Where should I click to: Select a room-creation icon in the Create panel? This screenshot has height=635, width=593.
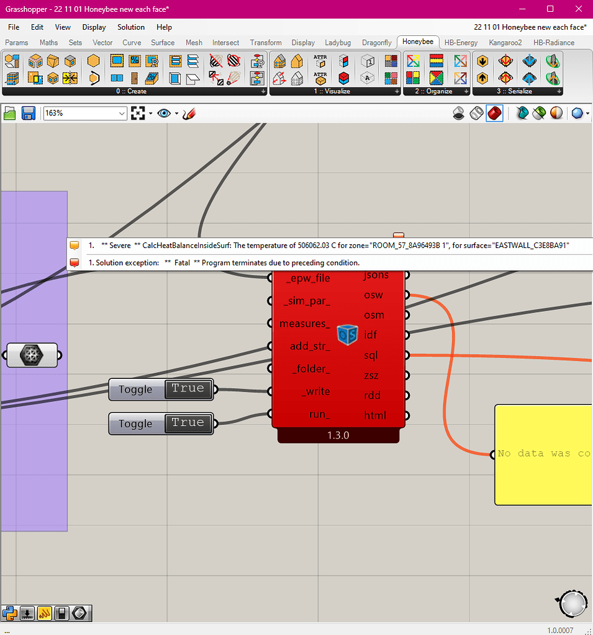coord(35,62)
